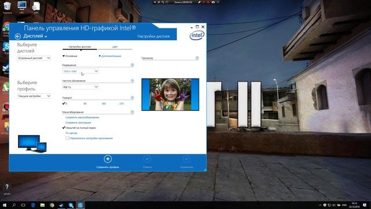The width and height of the screenshot is (371, 209).
Task: Open the volume tray icon
Action: 334,205
